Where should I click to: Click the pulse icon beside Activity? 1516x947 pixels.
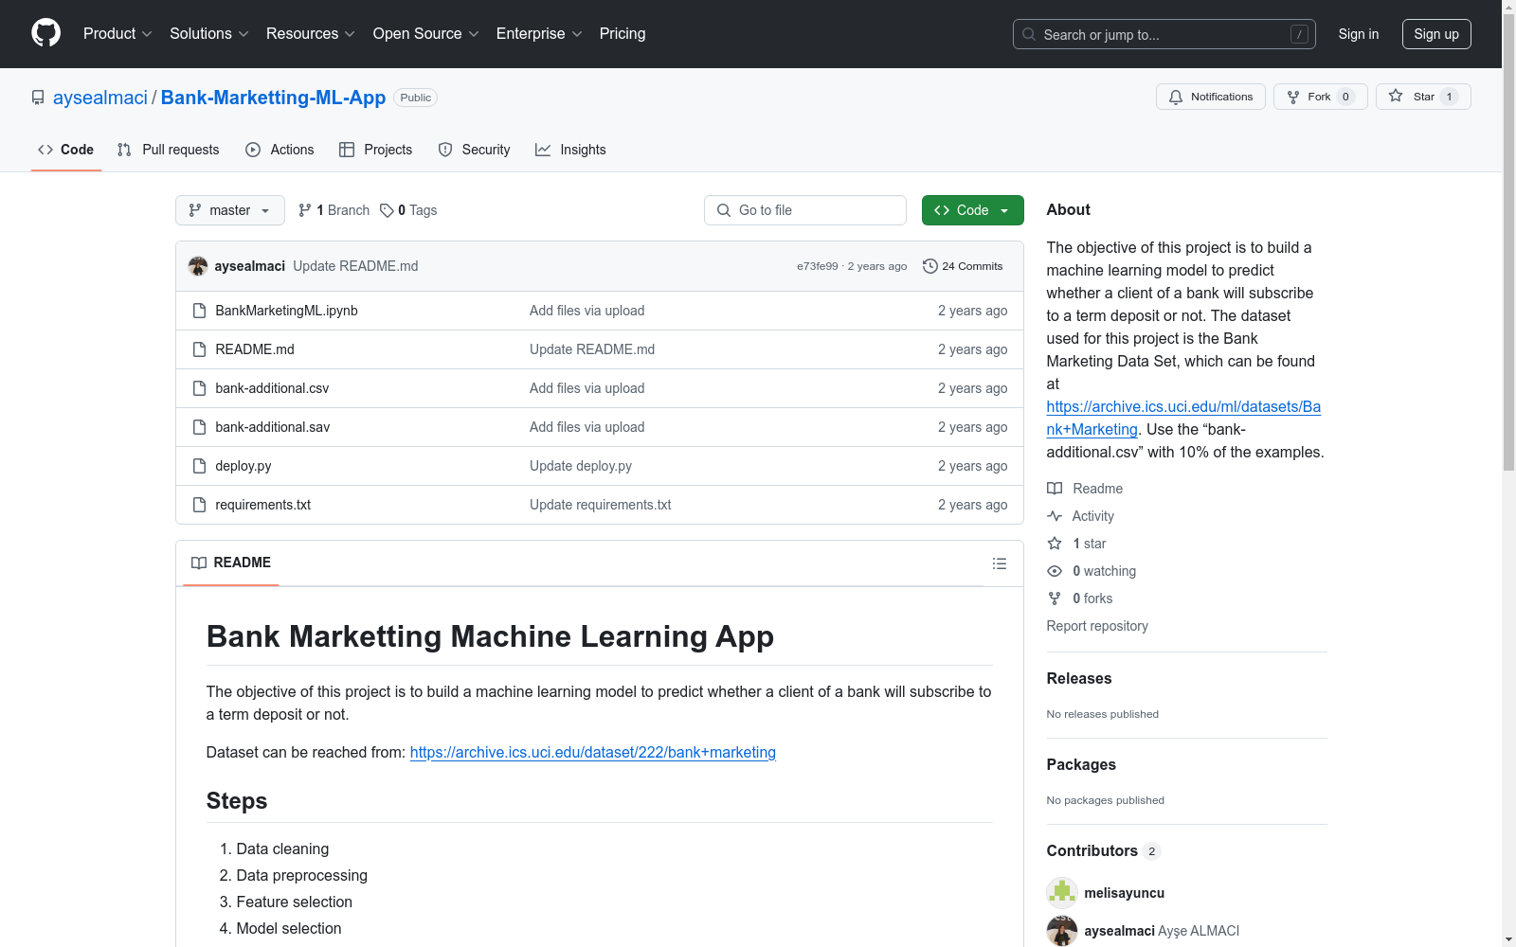1055,516
